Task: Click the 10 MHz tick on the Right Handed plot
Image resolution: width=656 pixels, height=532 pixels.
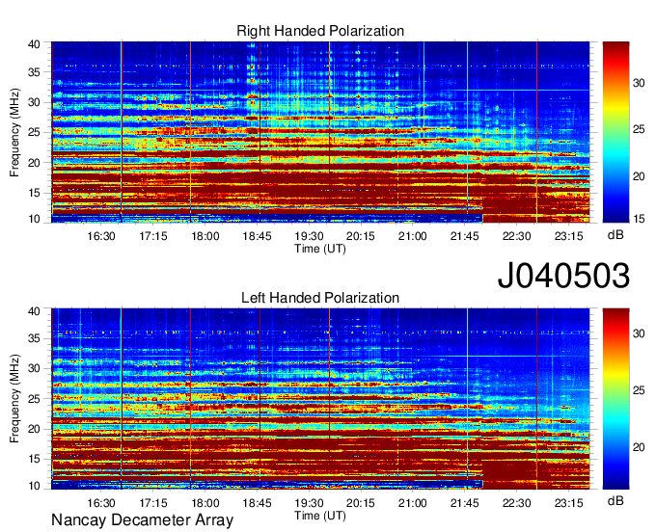Action: click(x=34, y=219)
